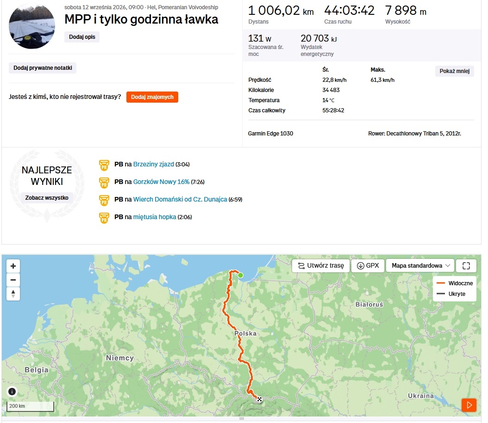This screenshot has width=488, height=423.
Task: Zoom out the map with minus icon
Action: click(x=13, y=280)
